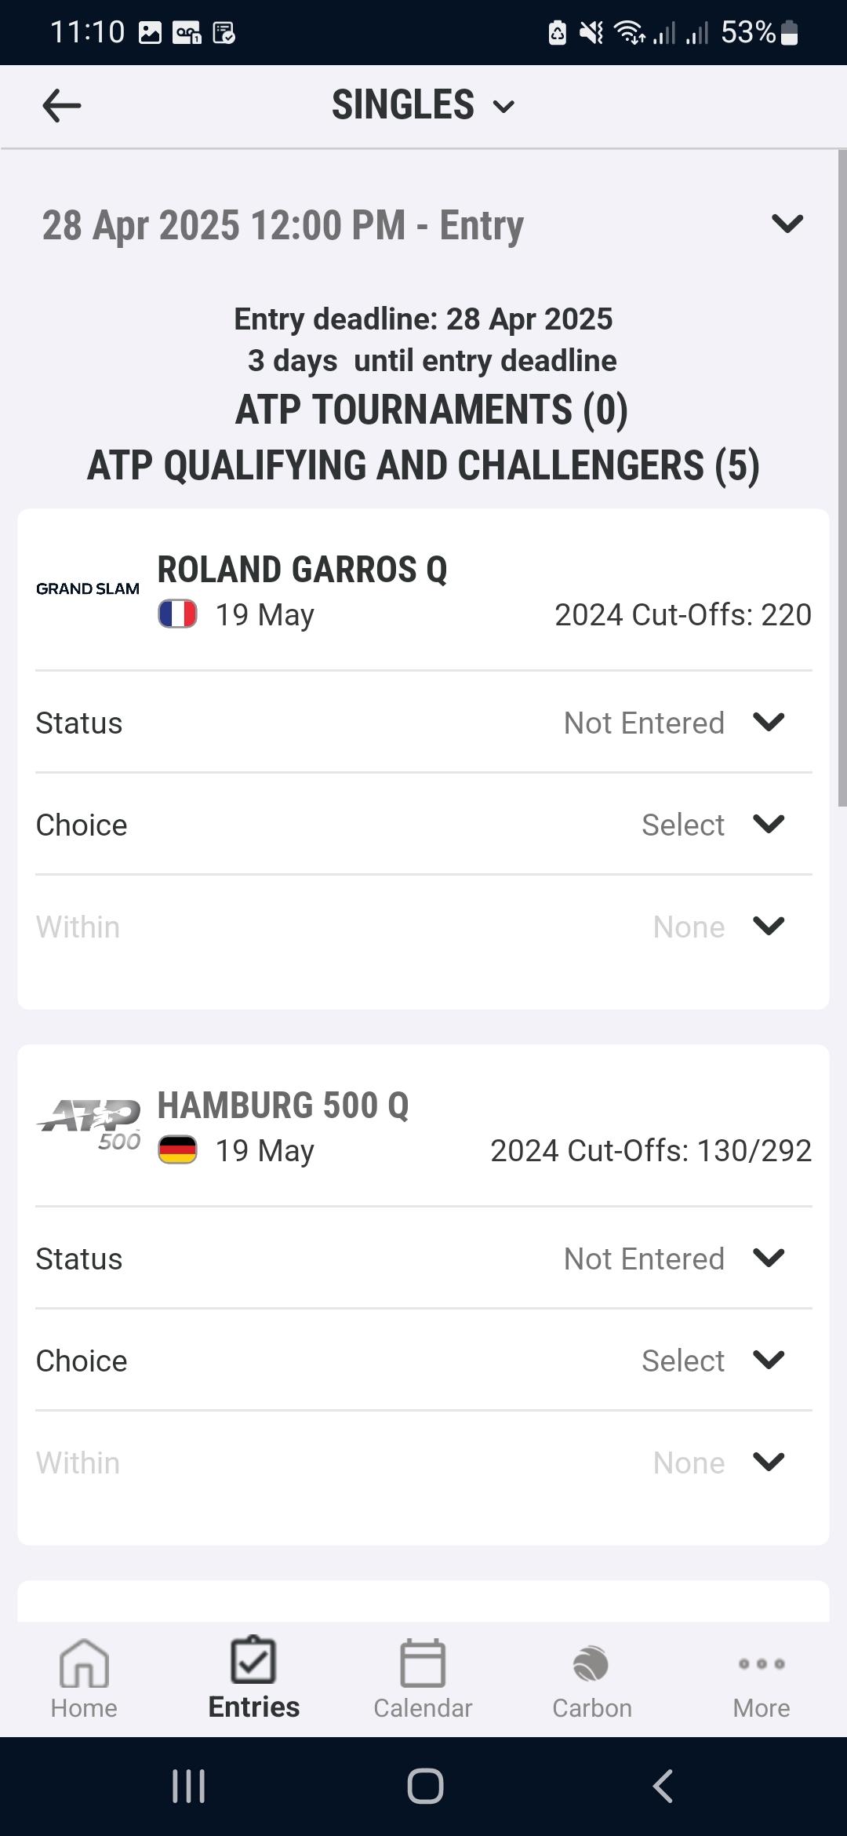Tap the Grand Slam logo
847x1836 pixels.
(88, 589)
